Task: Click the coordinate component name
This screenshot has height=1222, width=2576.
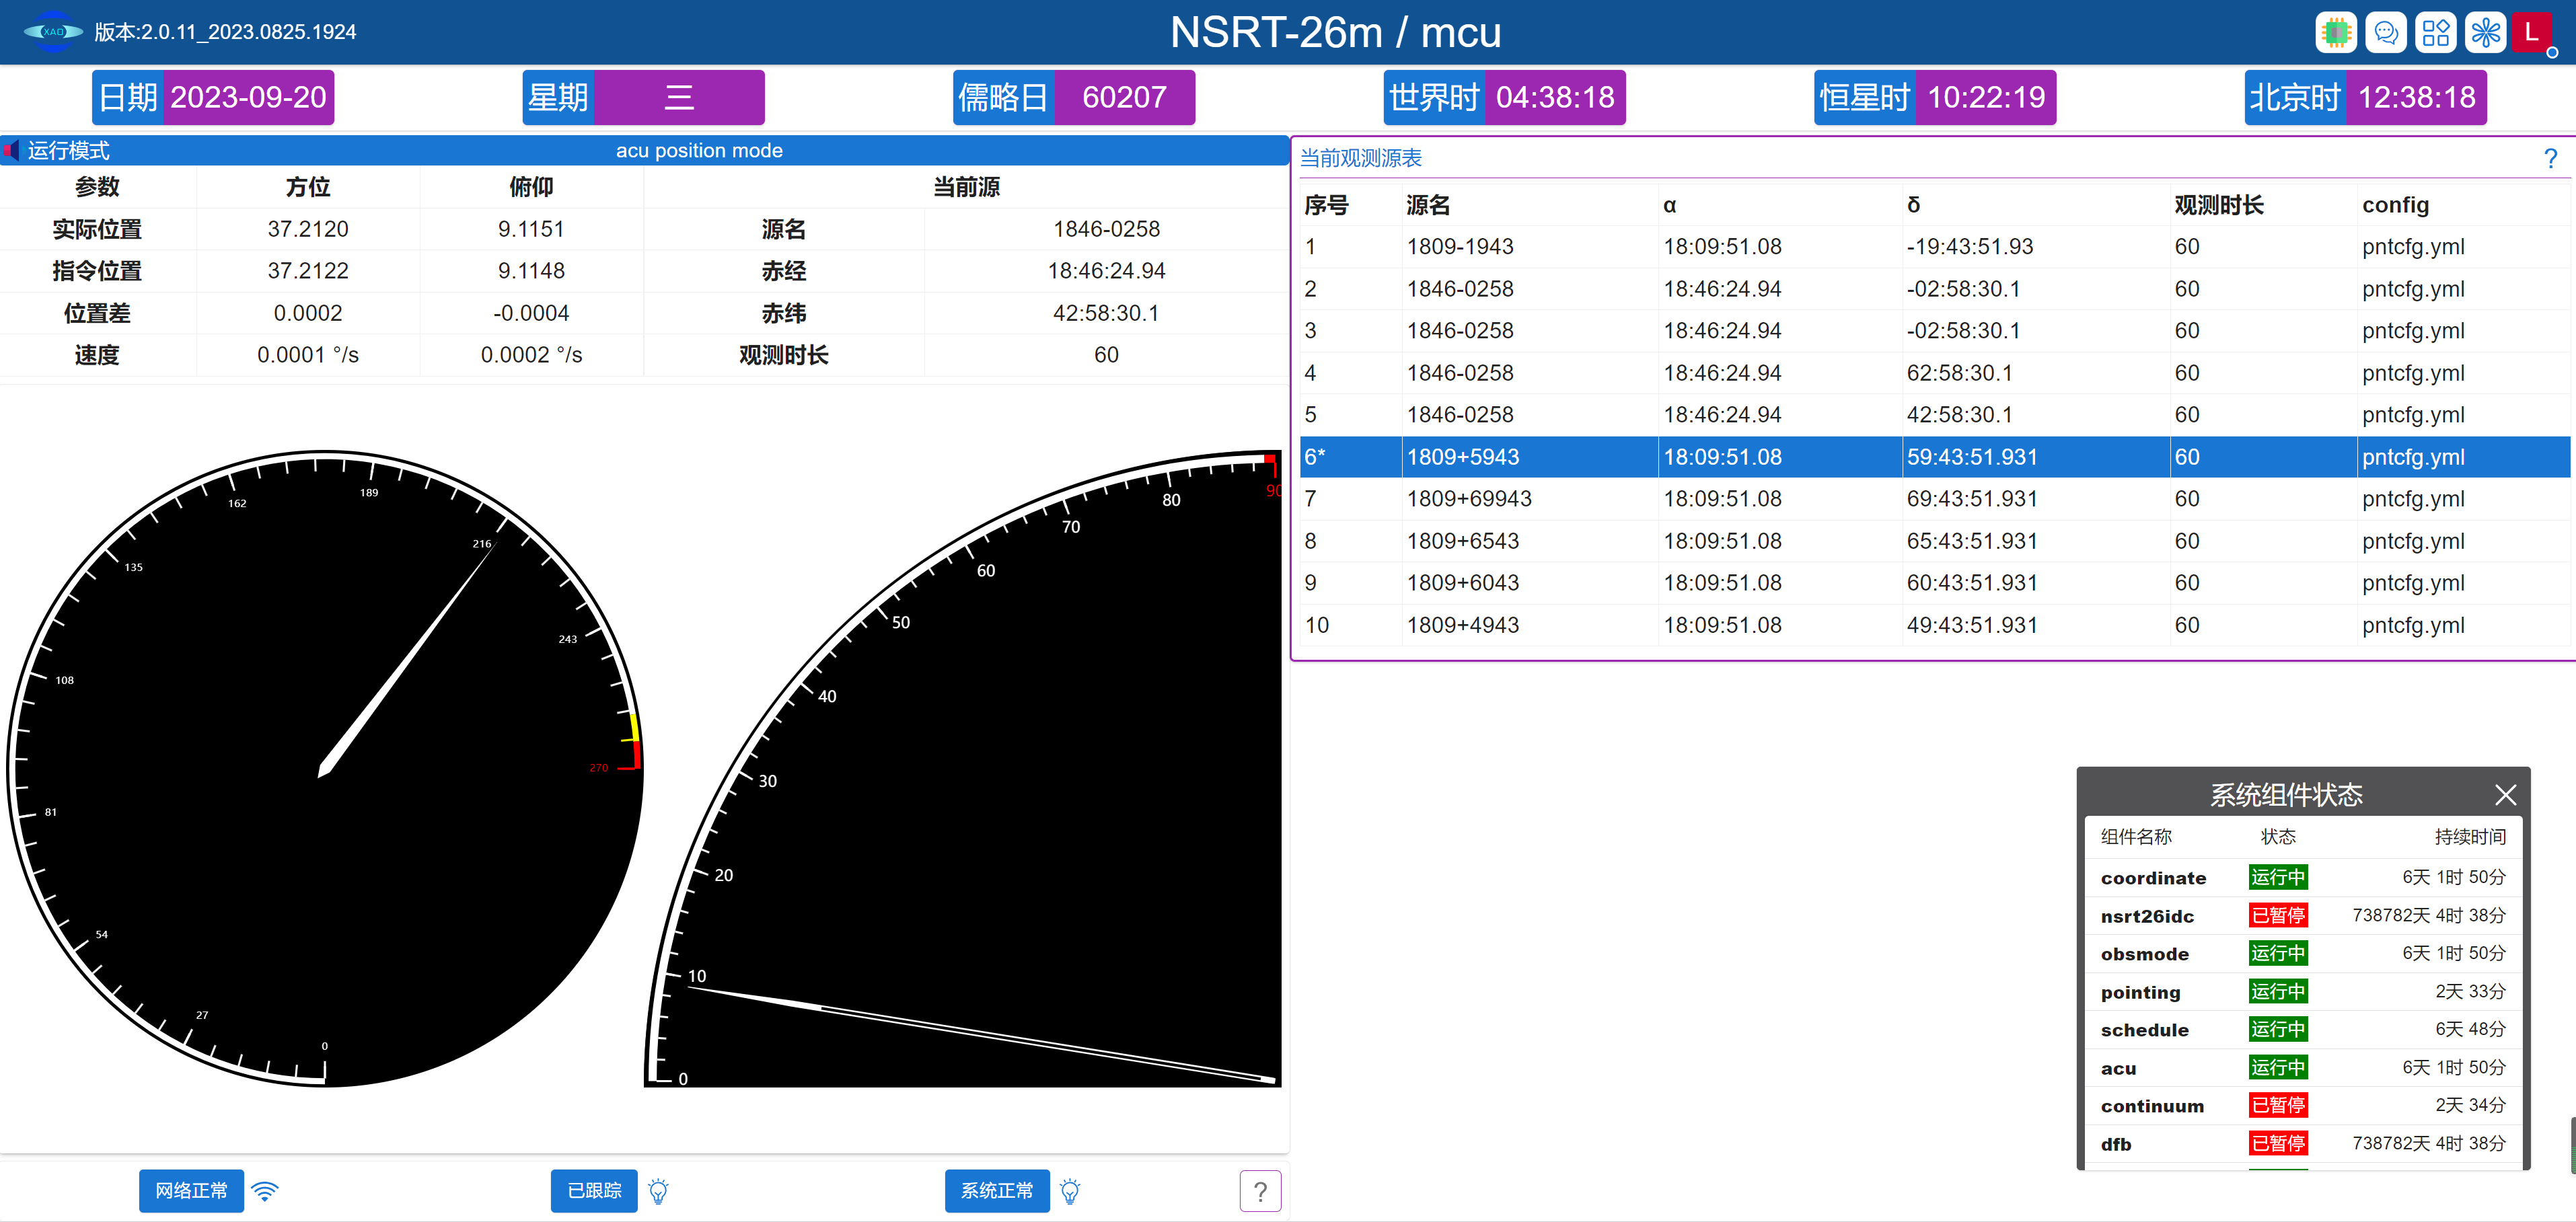Action: [2153, 878]
